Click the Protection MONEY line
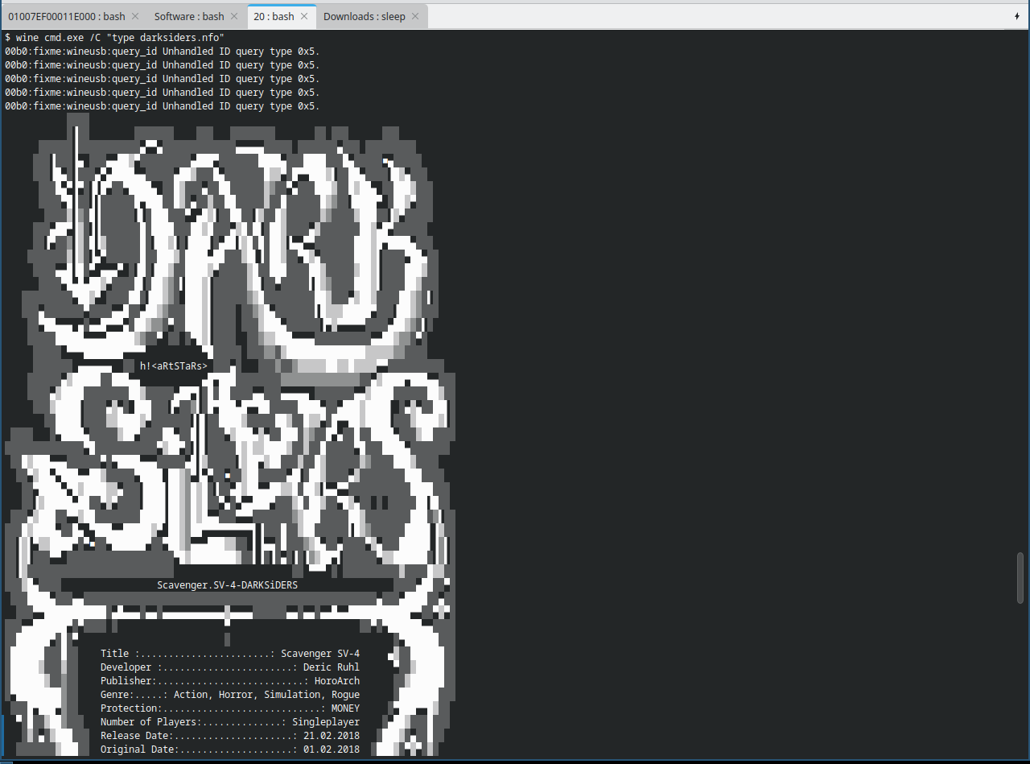Screen dimensions: 1030x764 pyautogui.click(x=229, y=708)
